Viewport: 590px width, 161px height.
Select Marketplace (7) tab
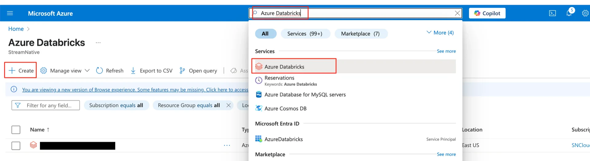click(x=361, y=34)
